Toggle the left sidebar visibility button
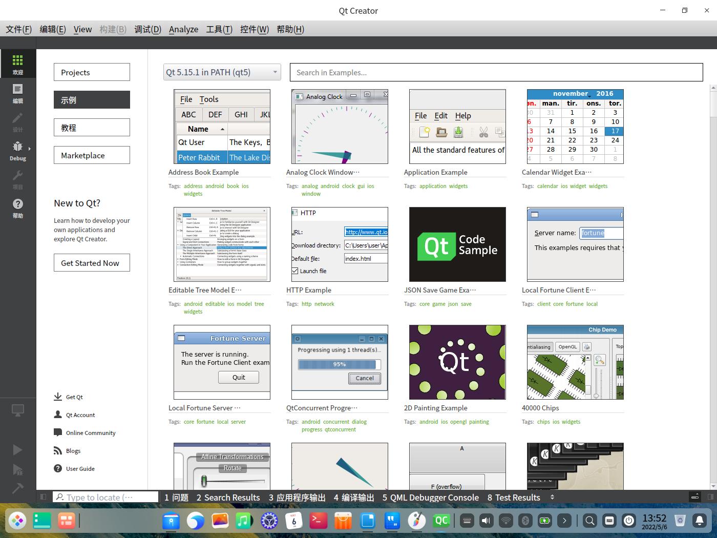717x538 pixels. coord(44,497)
